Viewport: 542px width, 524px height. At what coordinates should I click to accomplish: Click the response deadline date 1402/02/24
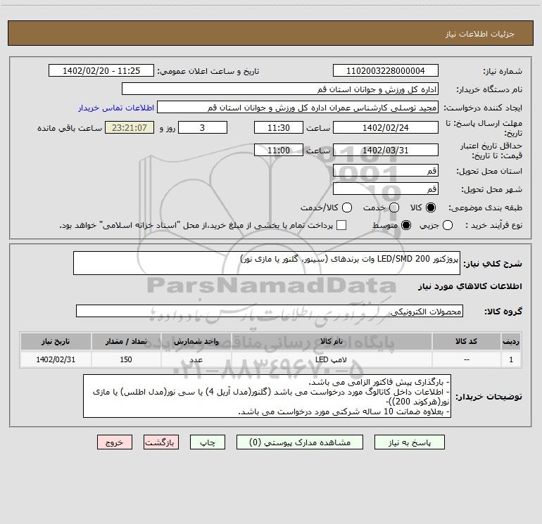[x=386, y=127]
